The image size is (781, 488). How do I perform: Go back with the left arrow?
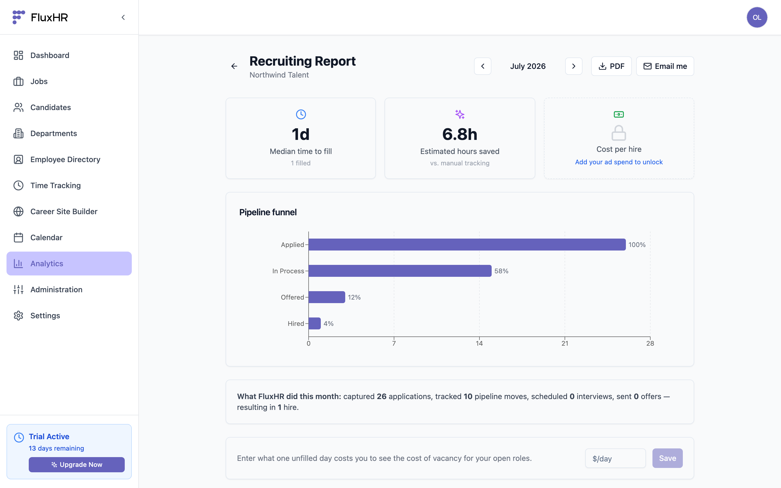tap(234, 66)
